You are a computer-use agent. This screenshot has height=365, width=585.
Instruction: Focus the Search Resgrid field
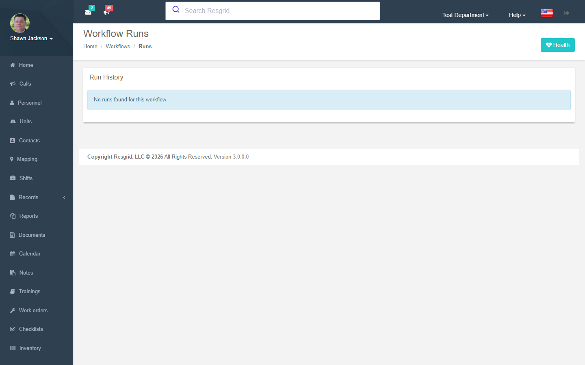click(x=273, y=11)
